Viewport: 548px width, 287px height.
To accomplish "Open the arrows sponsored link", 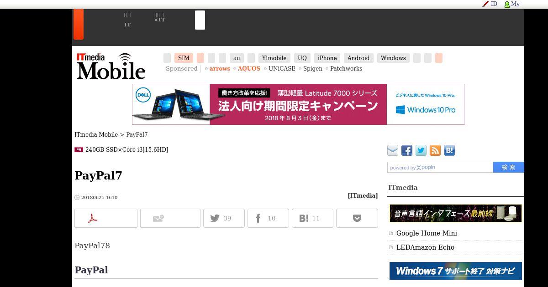I will click(x=220, y=69).
